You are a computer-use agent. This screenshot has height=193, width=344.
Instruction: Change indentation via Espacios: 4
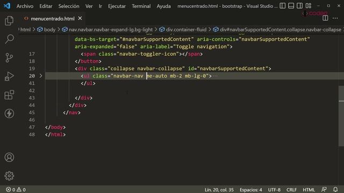click(x=251, y=190)
